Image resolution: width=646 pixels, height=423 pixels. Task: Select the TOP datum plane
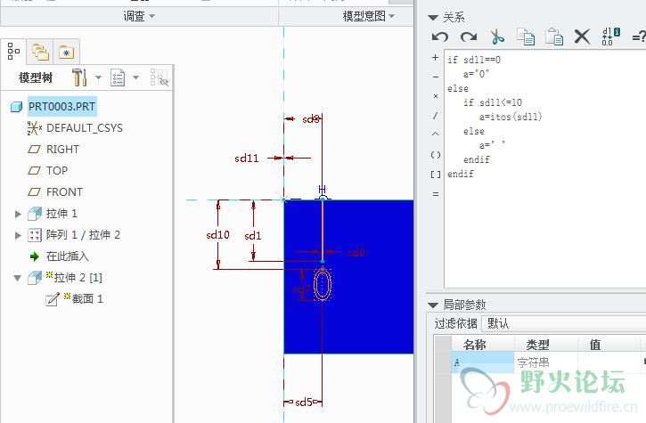(57, 170)
